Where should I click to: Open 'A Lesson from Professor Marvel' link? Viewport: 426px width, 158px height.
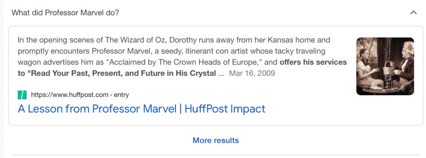pos(97,109)
